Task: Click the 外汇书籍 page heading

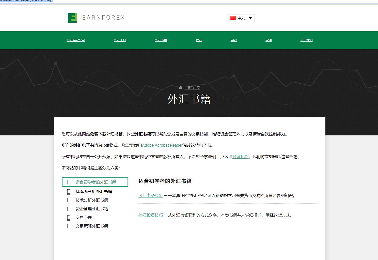Action: point(189,99)
